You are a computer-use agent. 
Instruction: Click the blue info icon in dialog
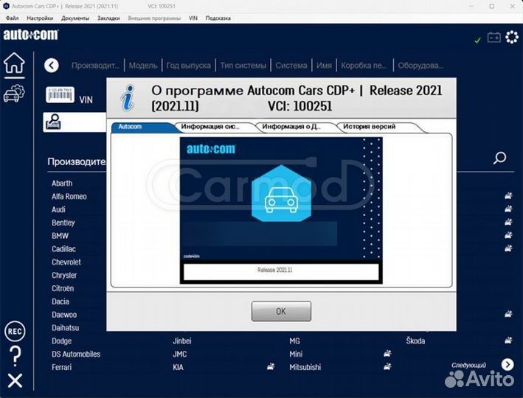(128, 98)
